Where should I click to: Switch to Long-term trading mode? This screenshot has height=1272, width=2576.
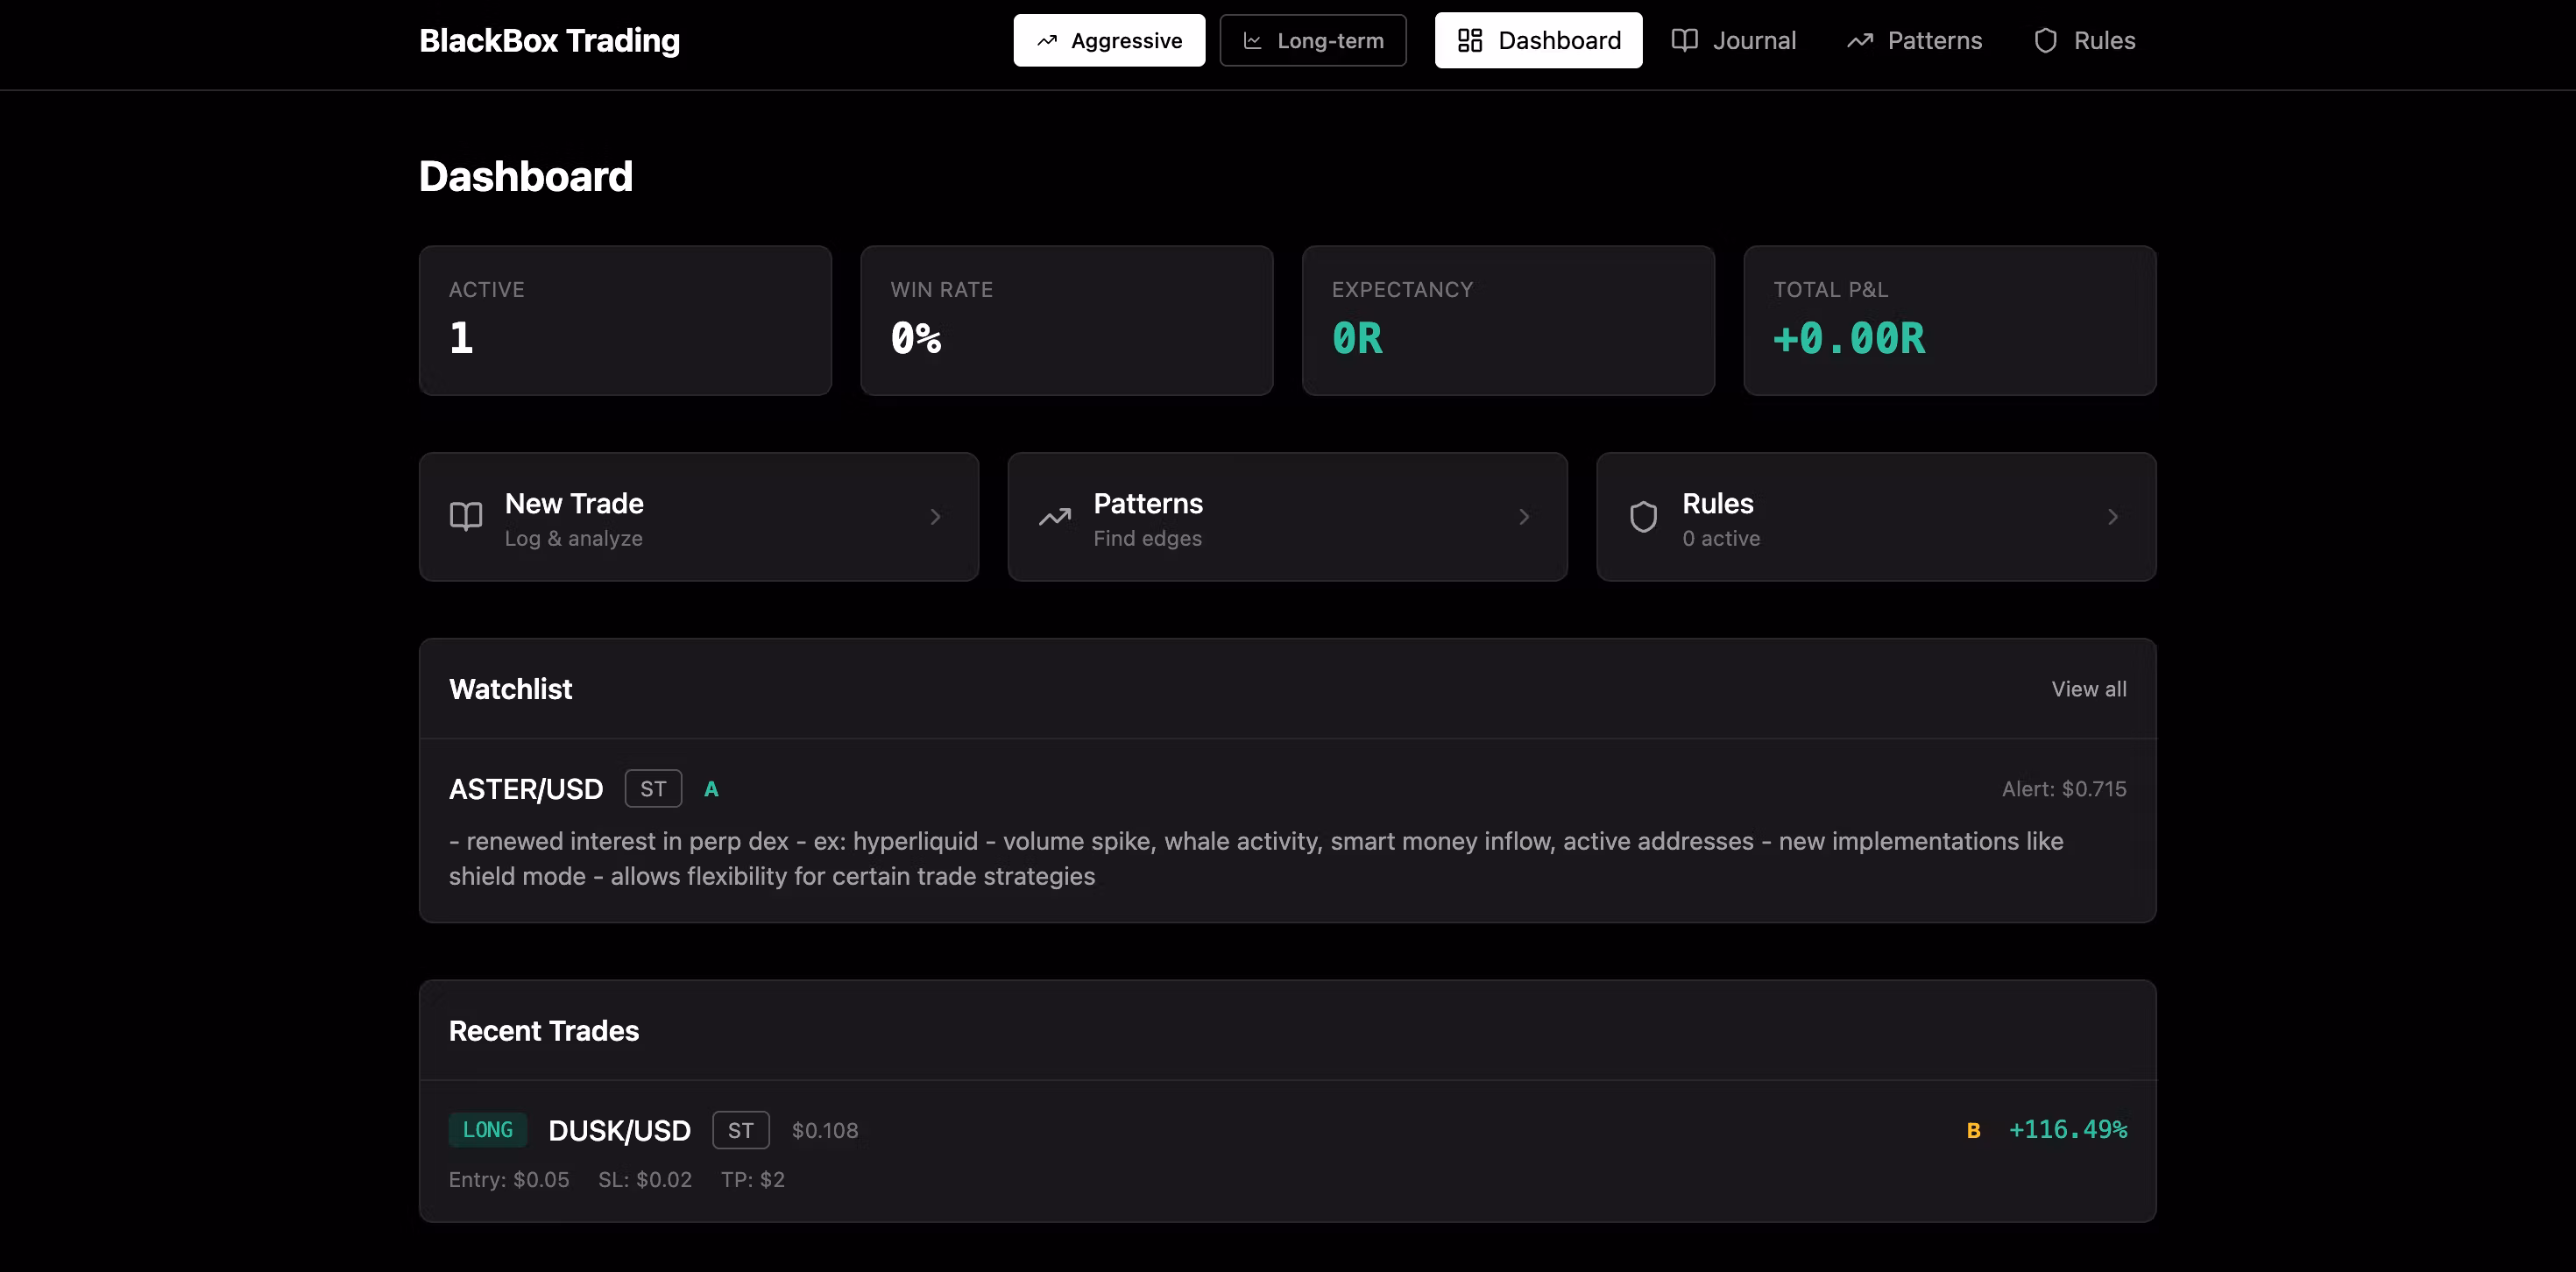[1312, 41]
